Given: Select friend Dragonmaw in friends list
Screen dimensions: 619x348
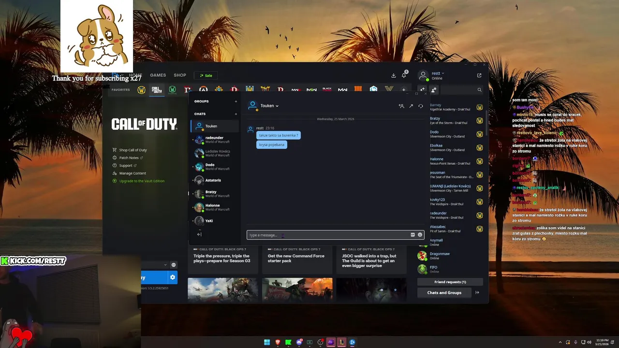Looking at the screenshot, I should 451,256.
